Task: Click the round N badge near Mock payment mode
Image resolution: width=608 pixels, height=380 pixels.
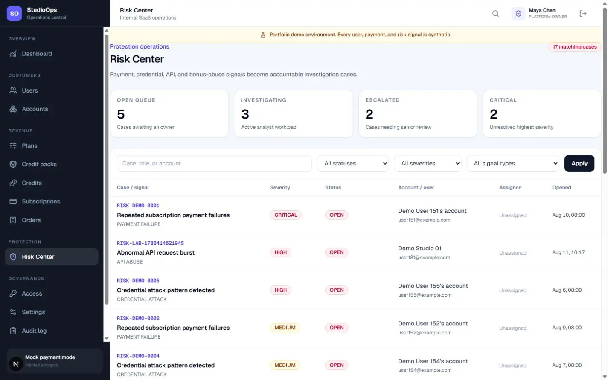Action: pyautogui.click(x=16, y=364)
